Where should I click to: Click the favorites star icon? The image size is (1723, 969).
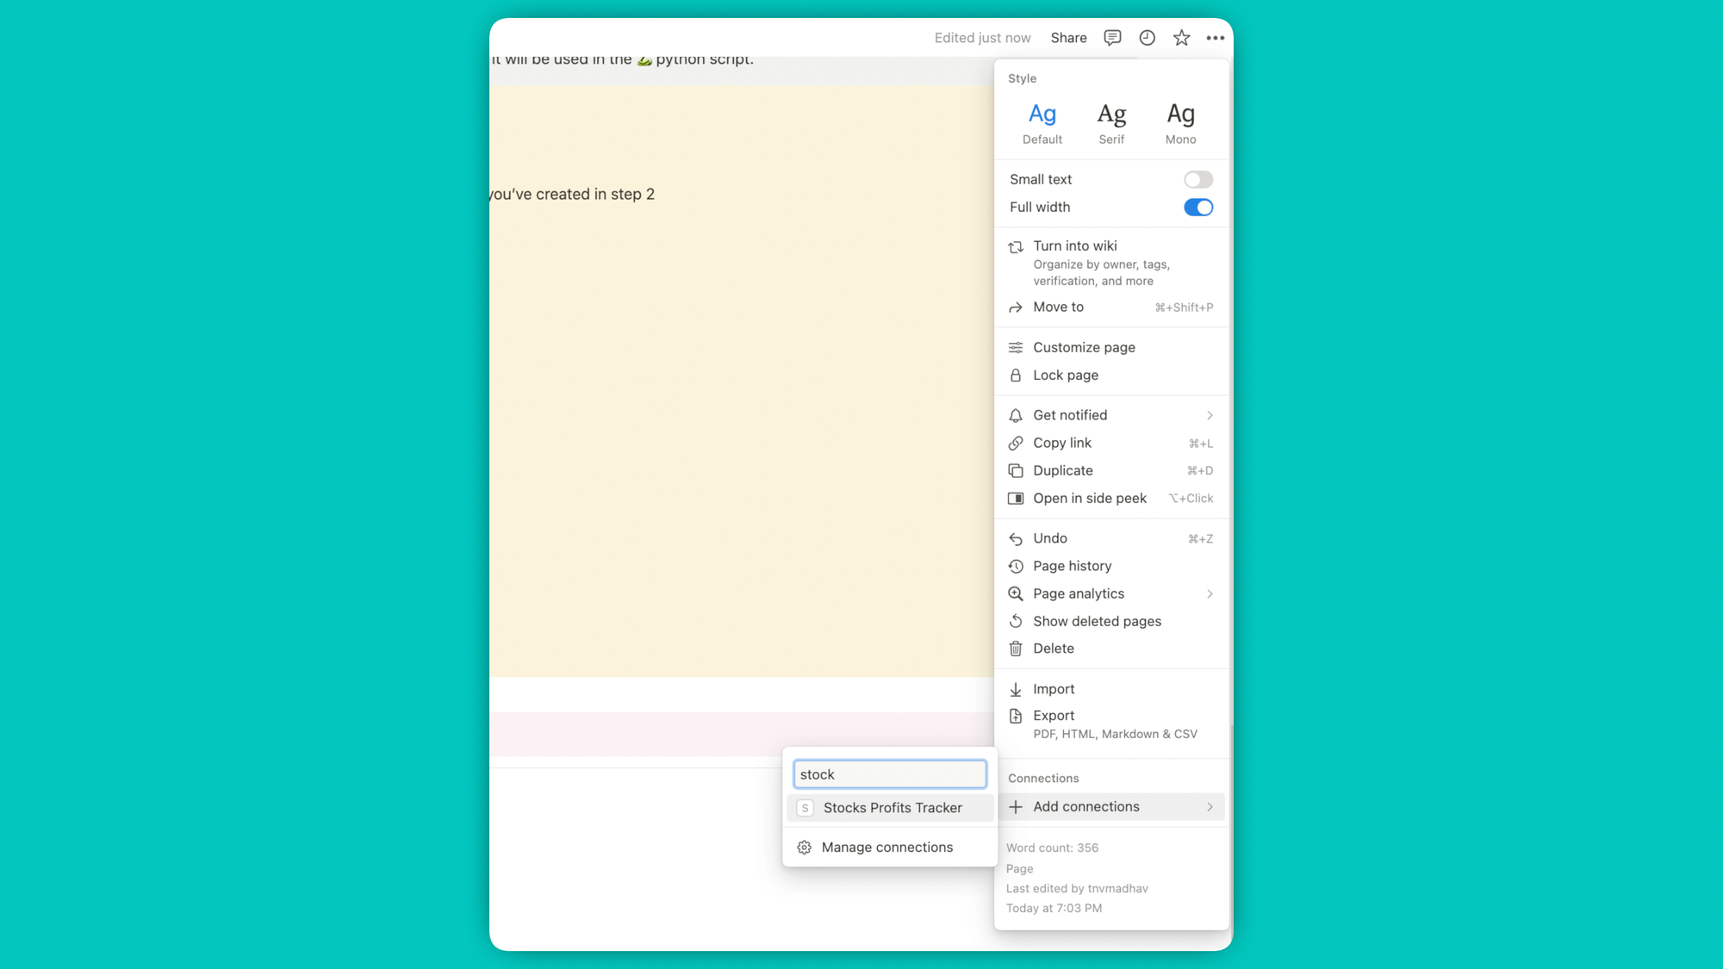tap(1181, 38)
